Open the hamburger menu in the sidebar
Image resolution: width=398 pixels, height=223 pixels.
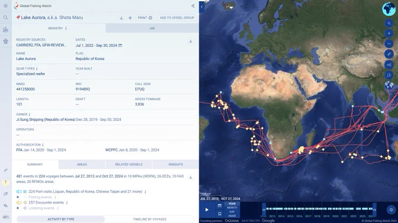(6, 6)
